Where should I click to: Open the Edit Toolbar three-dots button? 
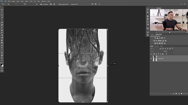2,60
